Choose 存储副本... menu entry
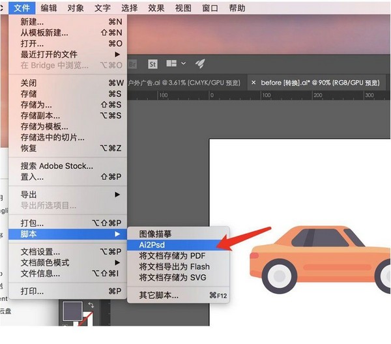This screenshot has height=344, width=391. pyautogui.click(x=68, y=116)
